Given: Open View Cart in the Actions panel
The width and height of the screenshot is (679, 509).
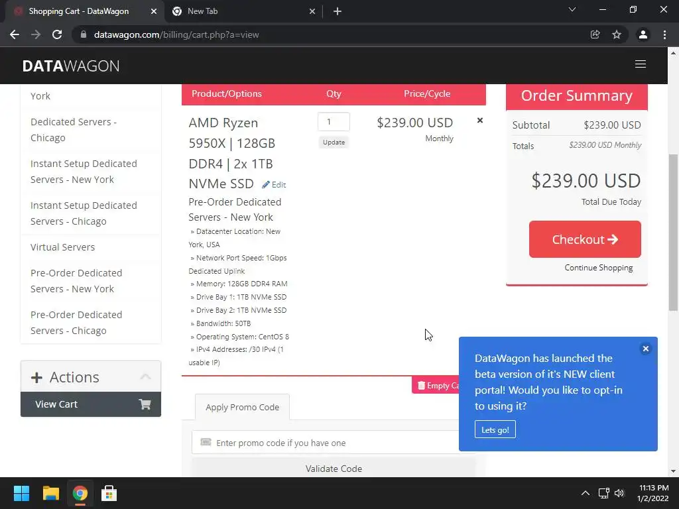Looking at the screenshot, I should (x=90, y=404).
